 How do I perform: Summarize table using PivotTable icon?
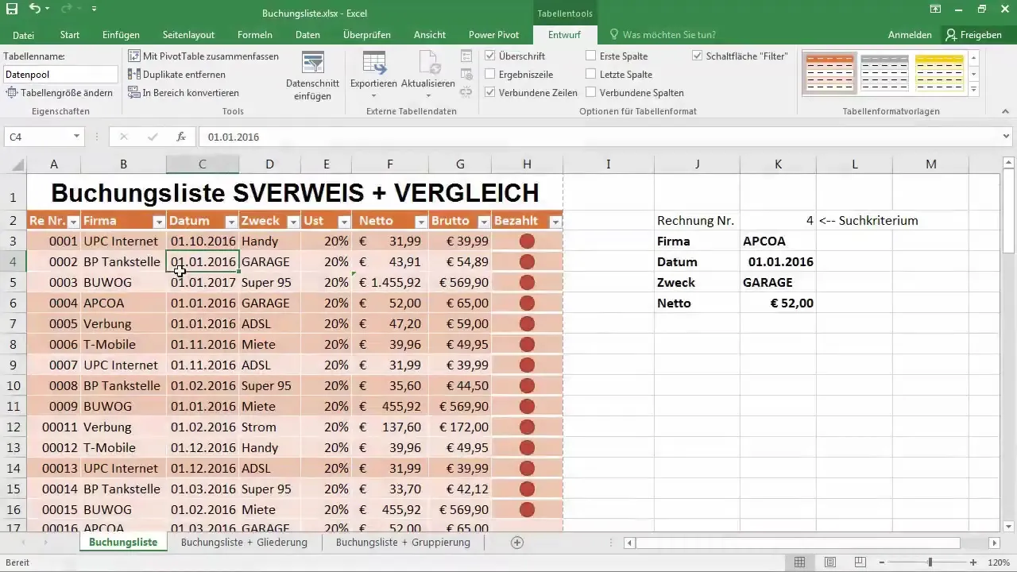click(134, 56)
